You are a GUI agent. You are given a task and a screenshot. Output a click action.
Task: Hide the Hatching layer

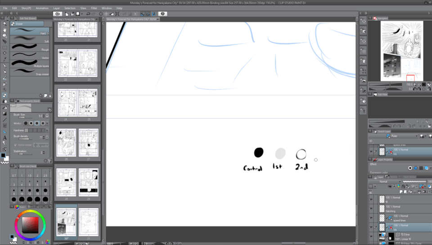(x=371, y=209)
